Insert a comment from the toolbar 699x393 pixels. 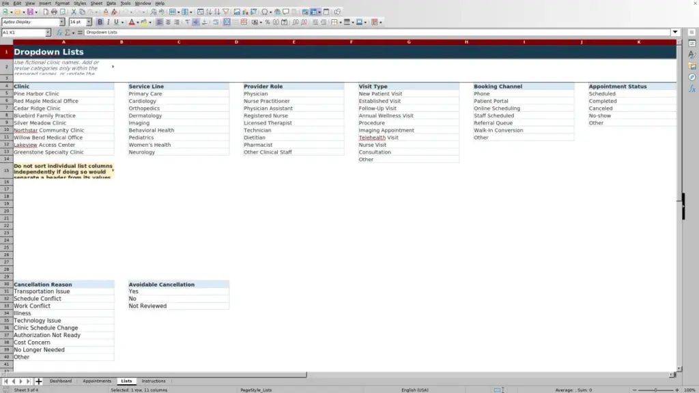(x=286, y=12)
